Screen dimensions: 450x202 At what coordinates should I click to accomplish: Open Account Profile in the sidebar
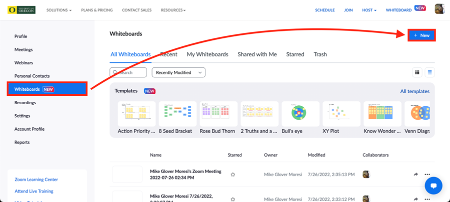(29, 129)
